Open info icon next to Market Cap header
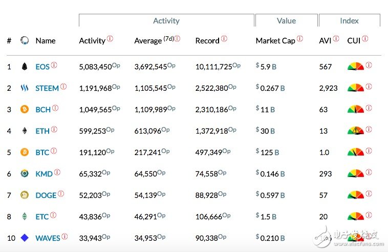Viewport: 388px width, 252px height. [x=299, y=39]
